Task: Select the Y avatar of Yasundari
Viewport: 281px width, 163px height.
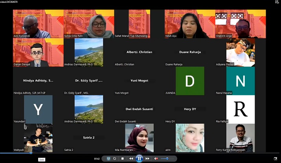Action: pos(38,109)
